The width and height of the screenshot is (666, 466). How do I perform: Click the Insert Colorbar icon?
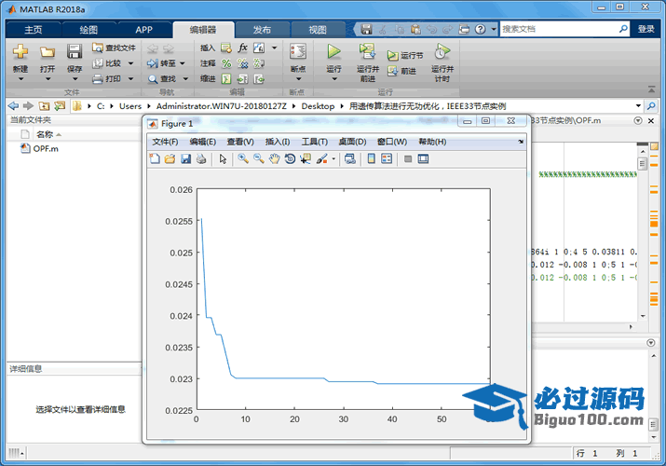point(371,159)
